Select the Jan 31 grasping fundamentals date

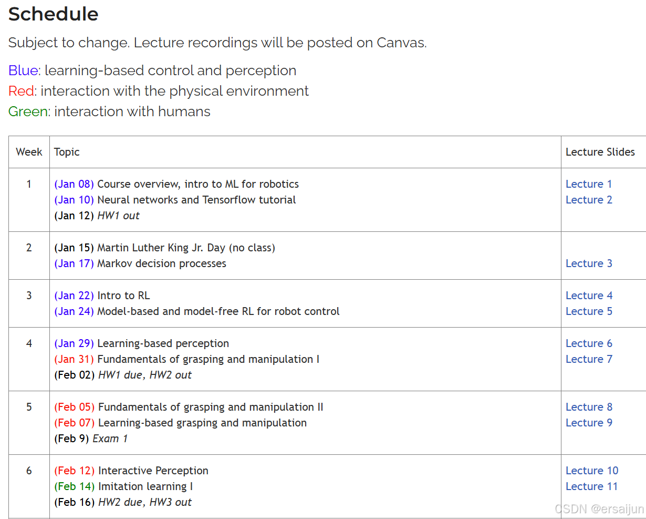tap(73, 359)
